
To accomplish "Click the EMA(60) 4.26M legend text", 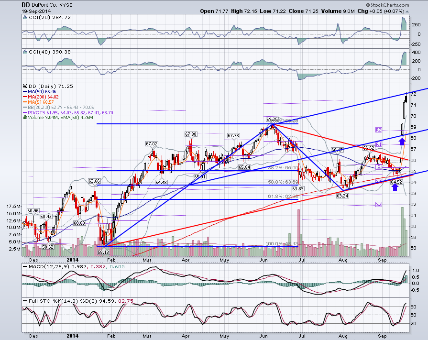I will 77,118.
